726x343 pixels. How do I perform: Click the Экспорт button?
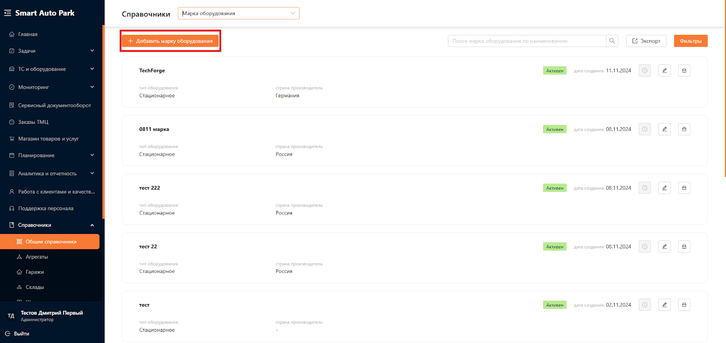[x=646, y=41]
